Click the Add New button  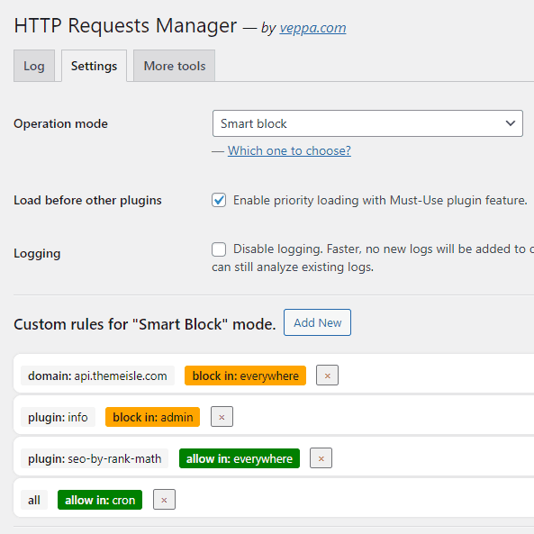pyautogui.click(x=317, y=322)
